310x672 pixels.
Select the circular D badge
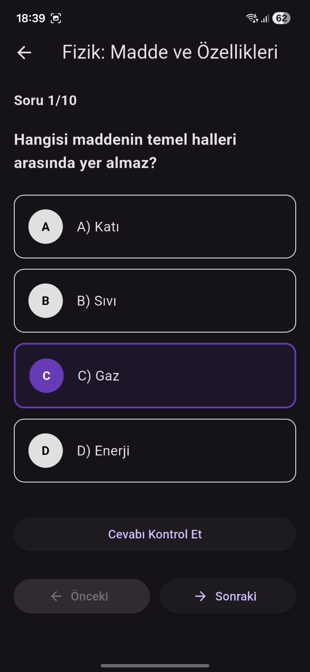[45, 451]
